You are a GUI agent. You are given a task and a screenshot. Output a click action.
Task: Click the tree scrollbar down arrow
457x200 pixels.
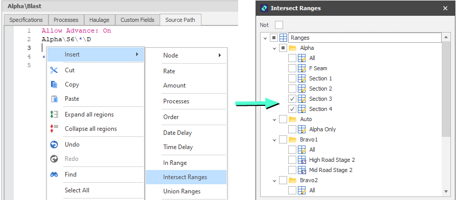[x=446, y=191]
